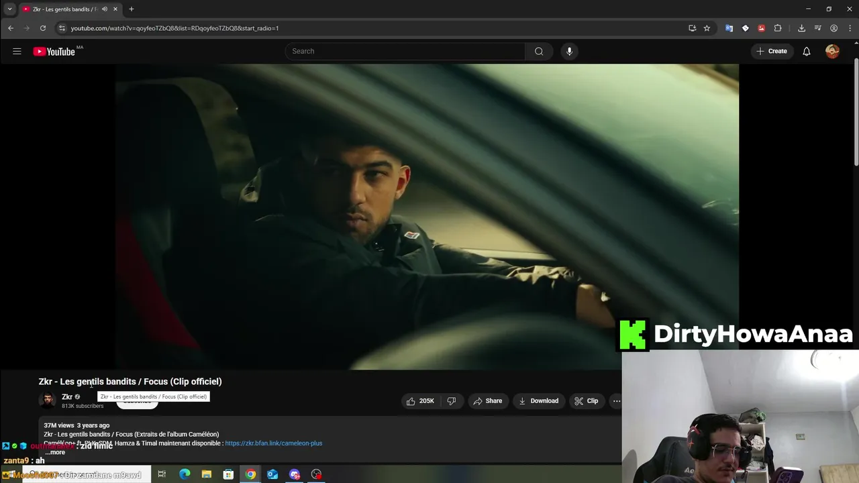This screenshot has height=483, width=859.
Task: Click the video title text
Action: click(130, 382)
